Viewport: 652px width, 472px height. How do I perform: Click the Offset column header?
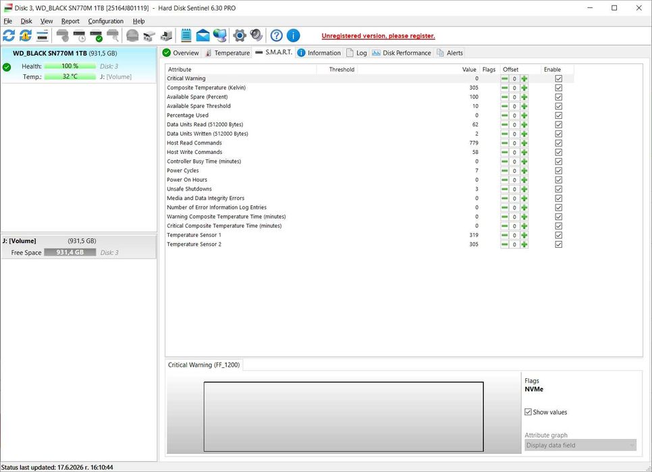point(520,70)
